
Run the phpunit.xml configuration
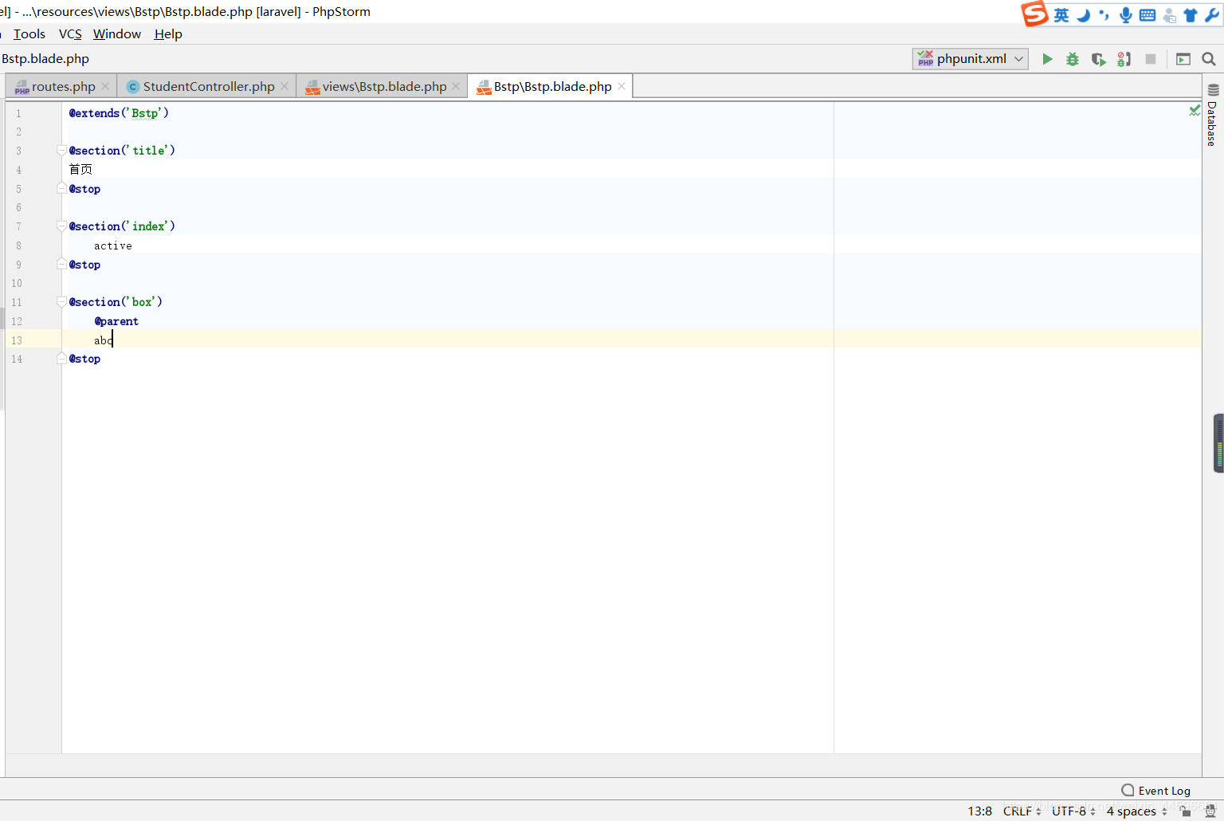(x=1047, y=59)
